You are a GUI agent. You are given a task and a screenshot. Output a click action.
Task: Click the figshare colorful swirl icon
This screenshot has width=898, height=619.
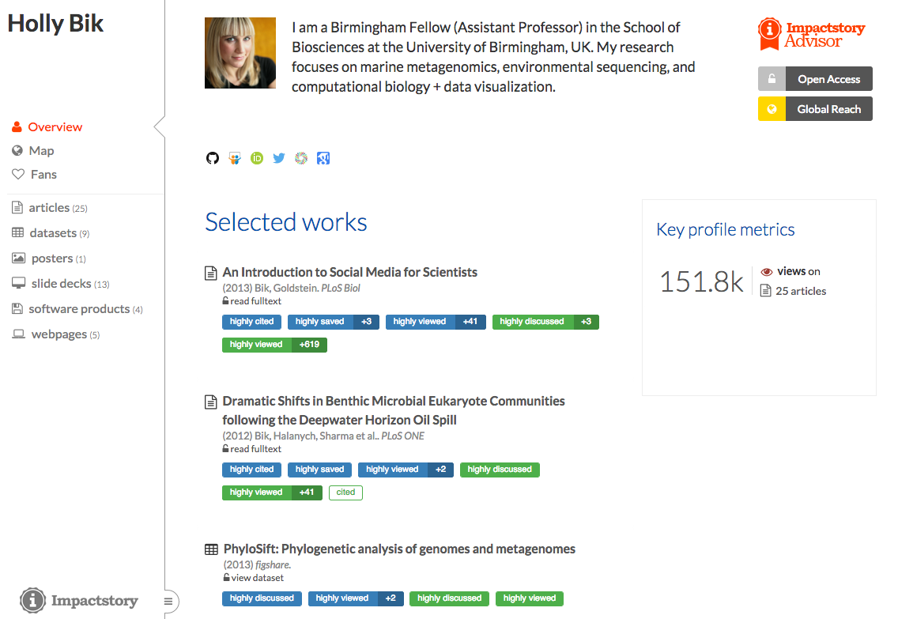[x=301, y=158]
